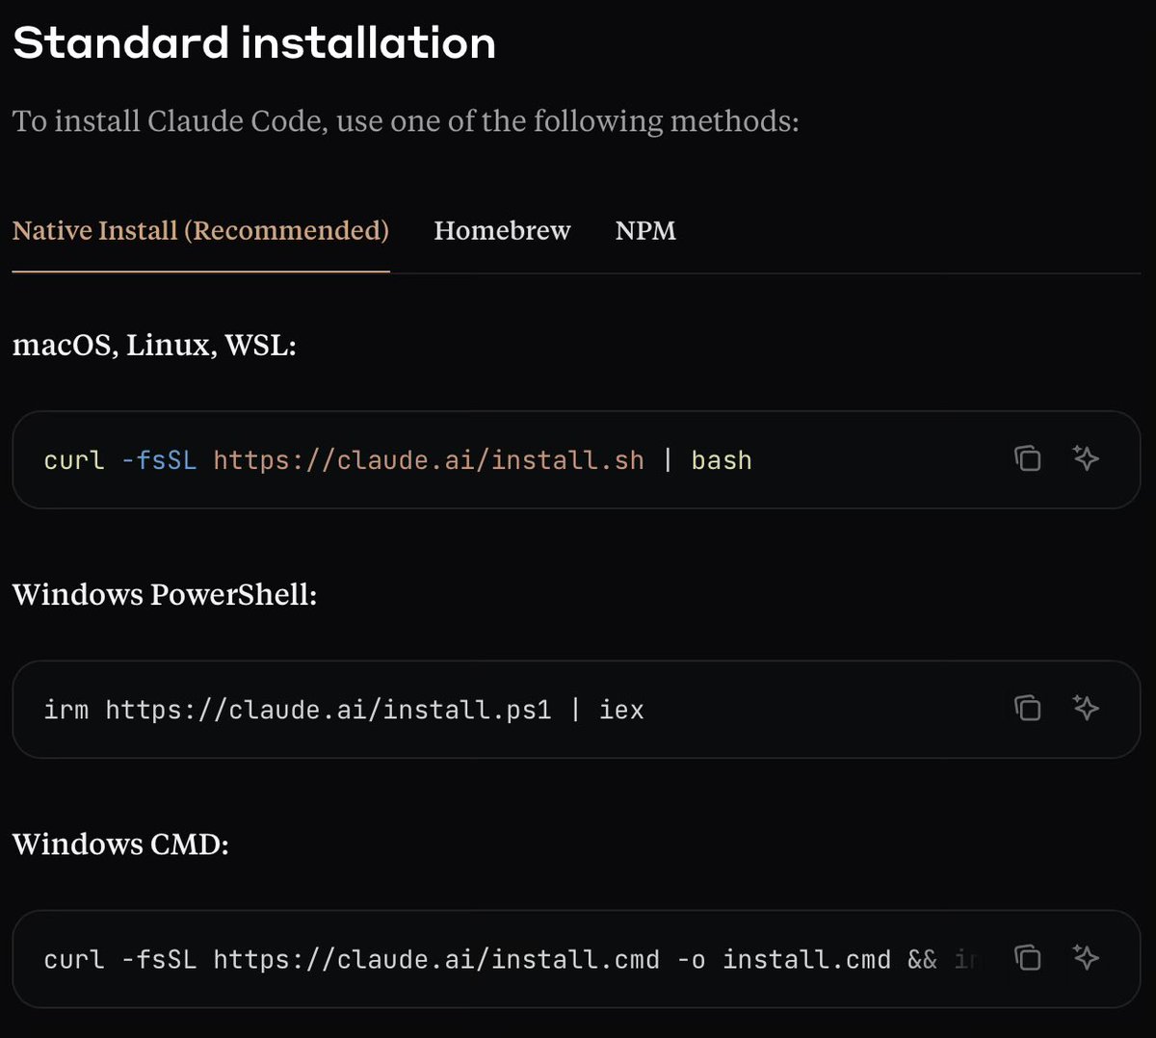The width and height of the screenshot is (1156, 1038).
Task: Copy the curl bash install command
Action: pyautogui.click(x=1028, y=458)
